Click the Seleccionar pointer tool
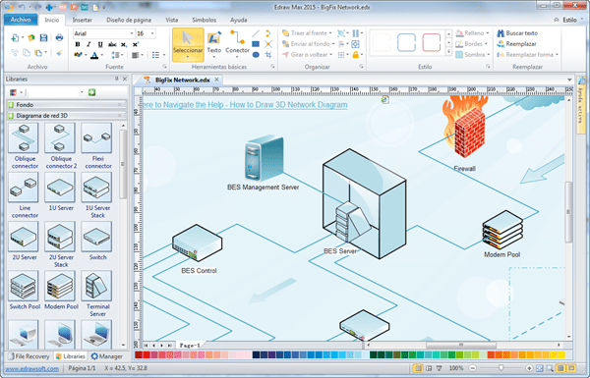The height and width of the screenshot is (378, 590). 188,44
